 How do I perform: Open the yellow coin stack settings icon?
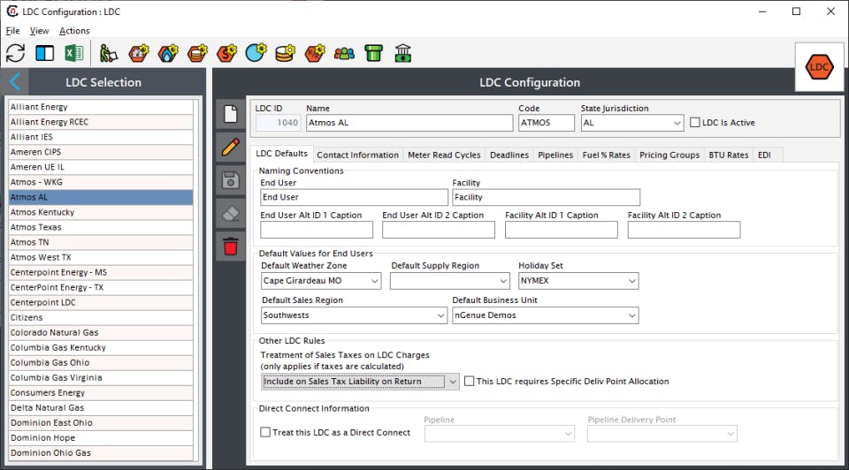pos(285,53)
